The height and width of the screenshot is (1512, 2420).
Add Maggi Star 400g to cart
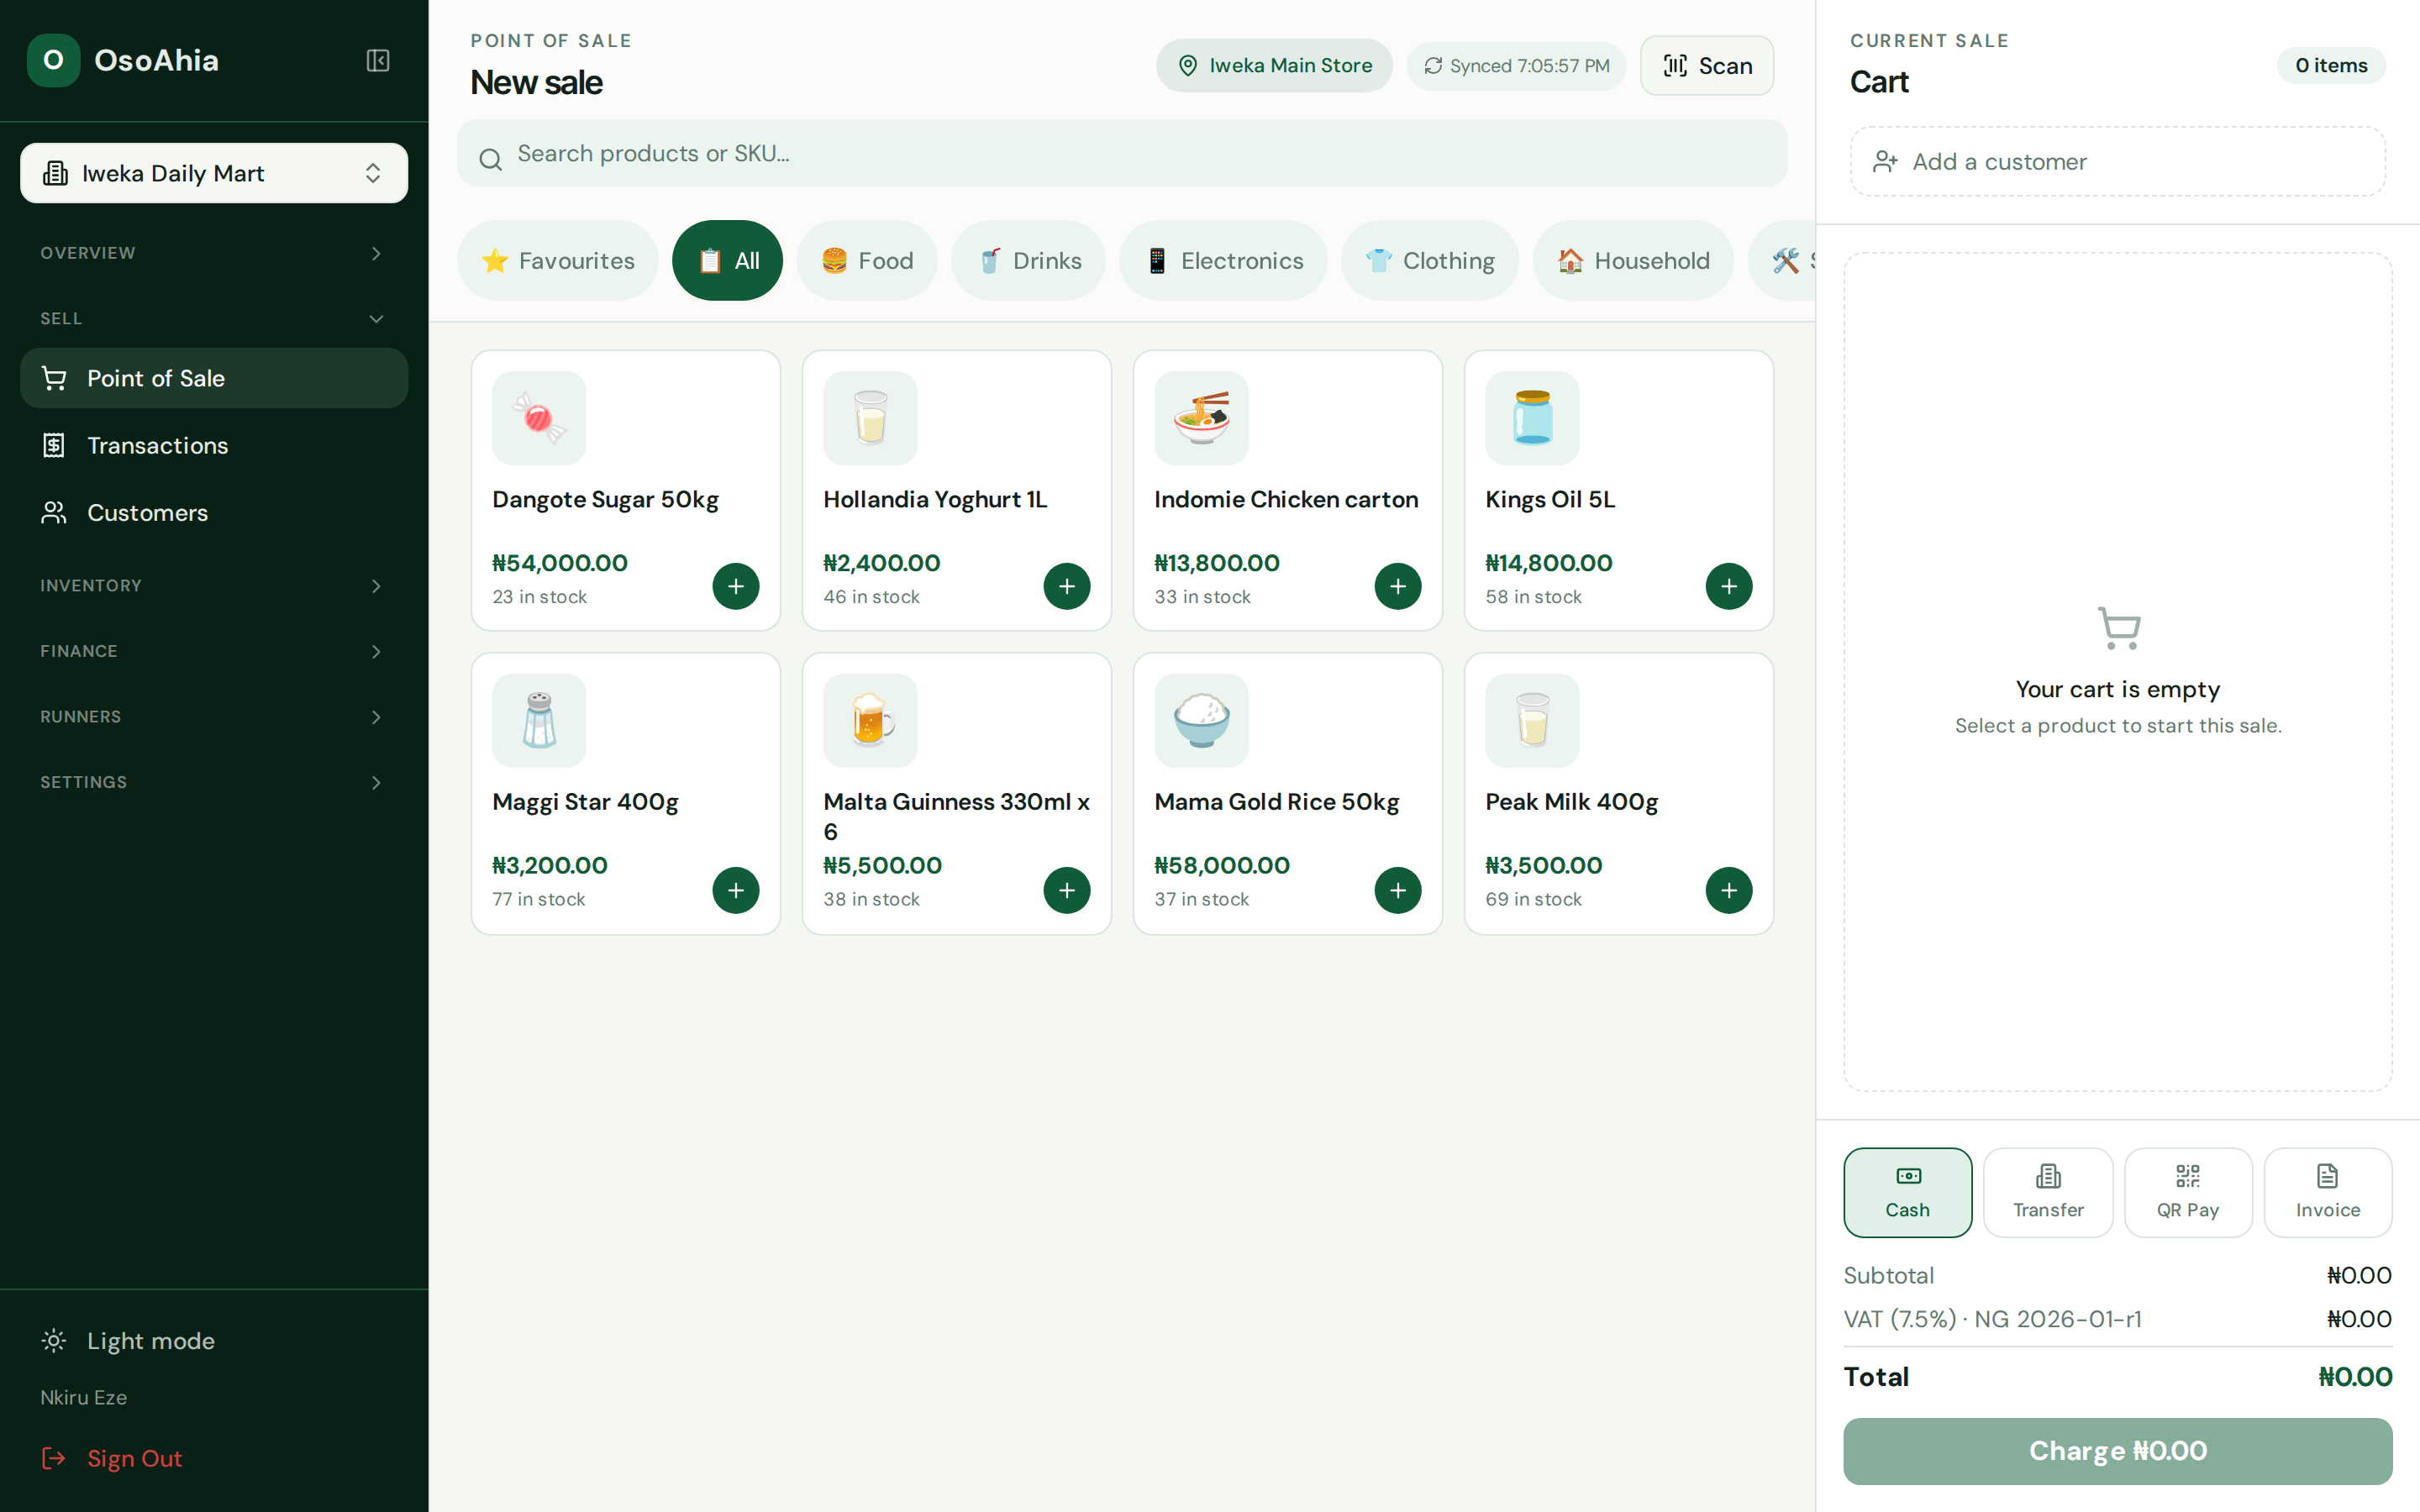[x=736, y=890]
